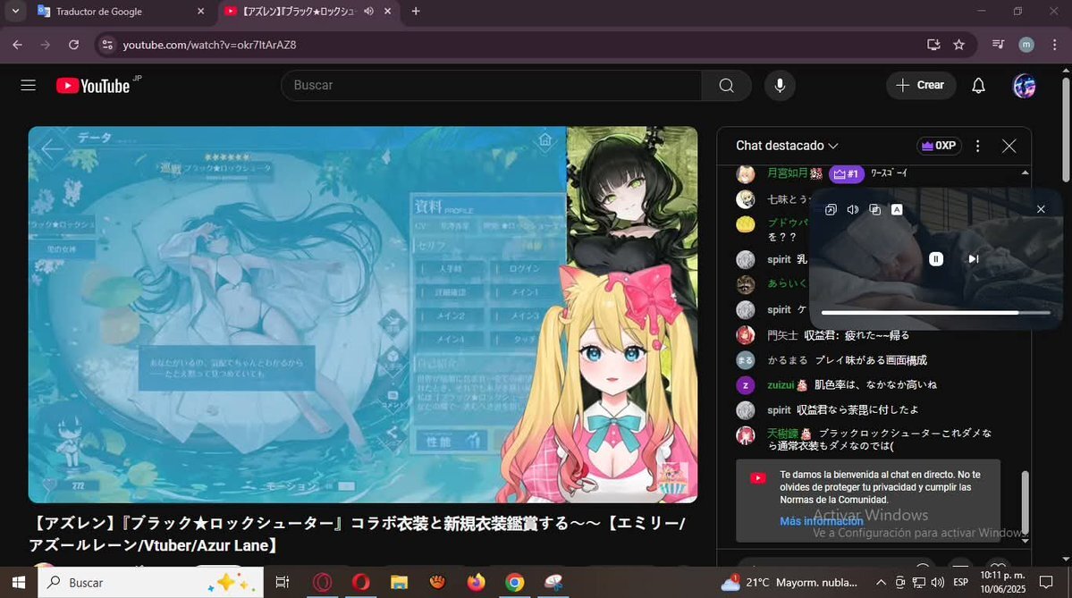This screenshot has height=598, width=1072.
Task: Bookmark this page with star icon
Action: pyautogui.click(x=959, y=45)
